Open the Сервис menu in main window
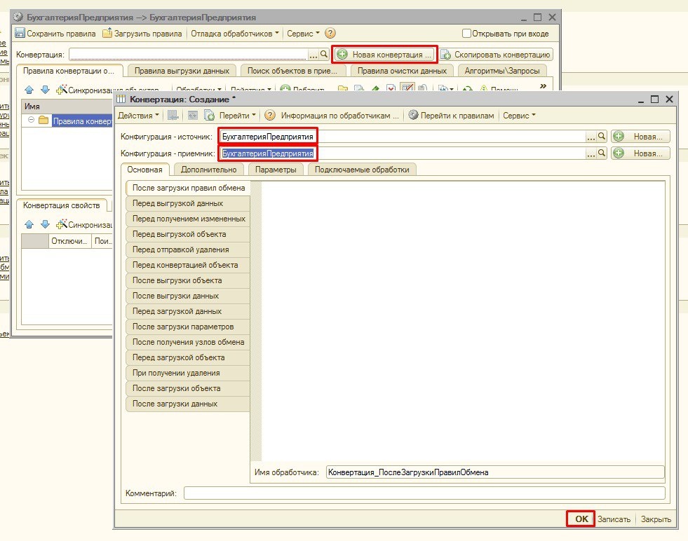The height and width of the screenshot is (541, 688). tap(303, 34)
